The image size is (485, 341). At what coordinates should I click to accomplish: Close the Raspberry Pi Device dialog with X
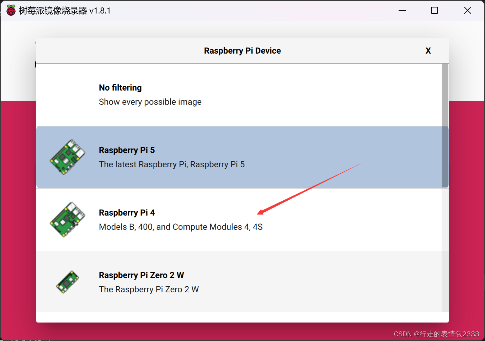(x=428, y=51)
